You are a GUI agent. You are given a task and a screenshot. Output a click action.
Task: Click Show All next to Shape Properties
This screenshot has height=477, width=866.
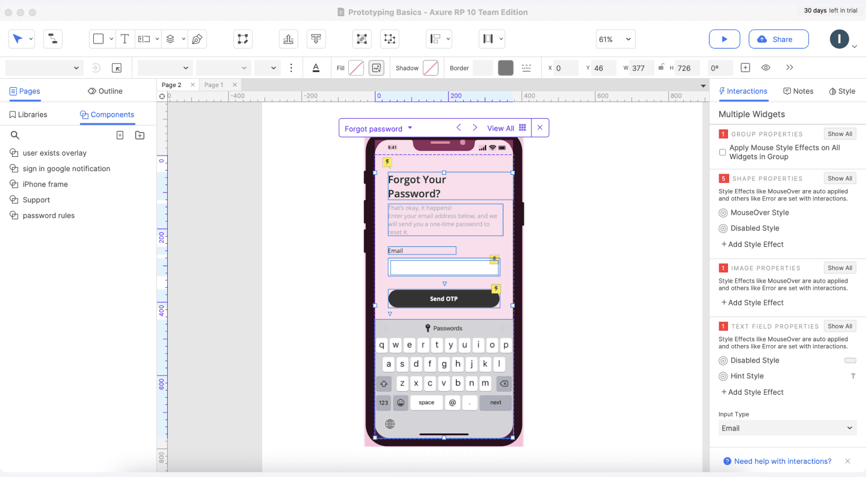[840, 178]
